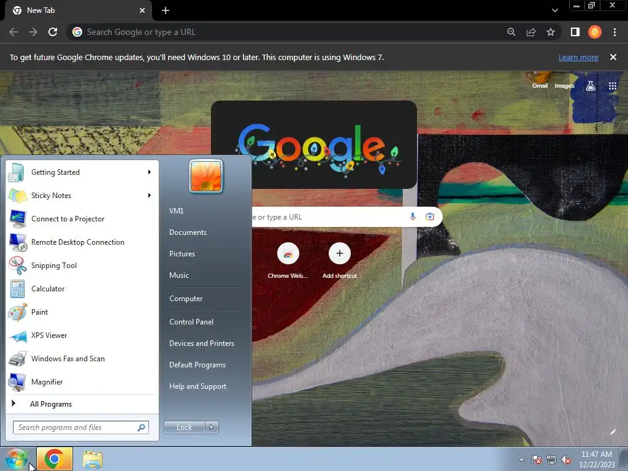The height and width of the screenshot is (471, 628).
Task: Open Chrome three-dot menu
Action: 615,32
